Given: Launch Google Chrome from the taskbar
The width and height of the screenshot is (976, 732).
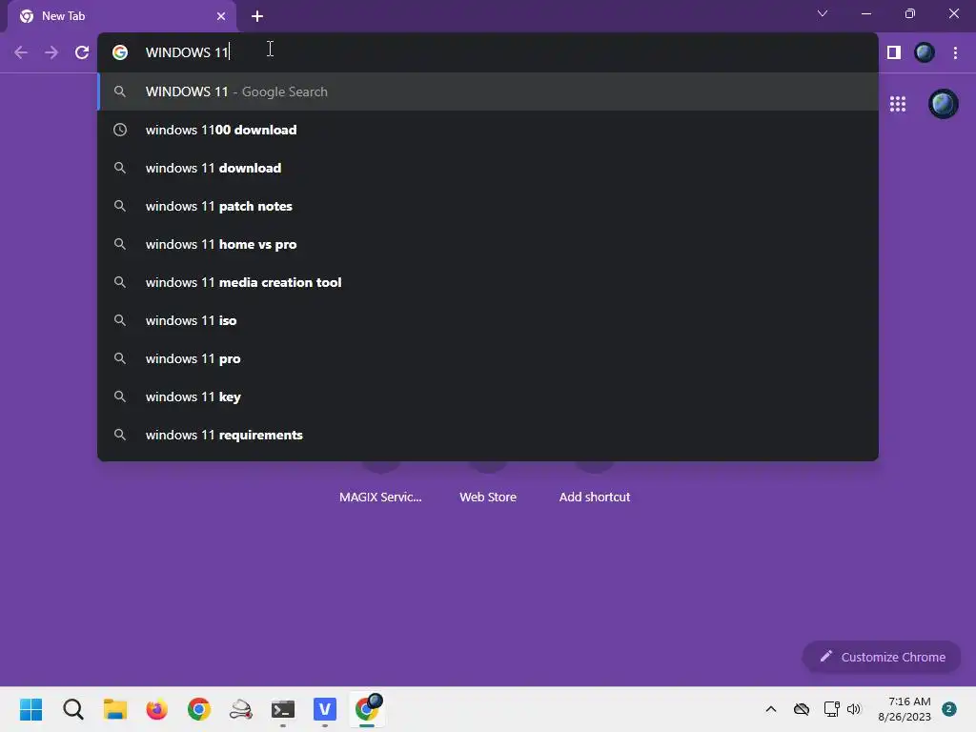Looking at the screenshot, I should click(199, 709).
